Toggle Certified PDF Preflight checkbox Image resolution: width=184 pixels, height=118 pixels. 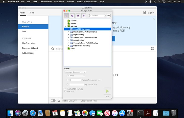click(65, 89)
